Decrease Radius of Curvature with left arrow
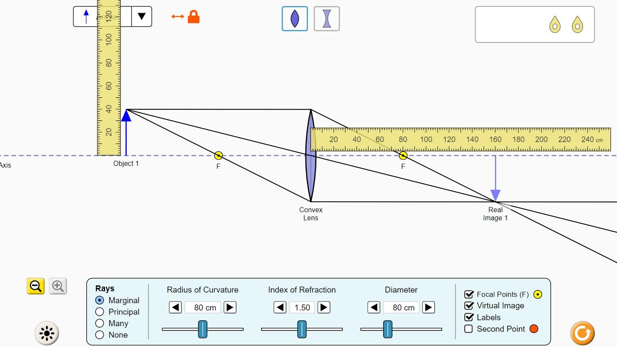The width and height of the screenshot is (617, 347). click(x=175, y=307)
